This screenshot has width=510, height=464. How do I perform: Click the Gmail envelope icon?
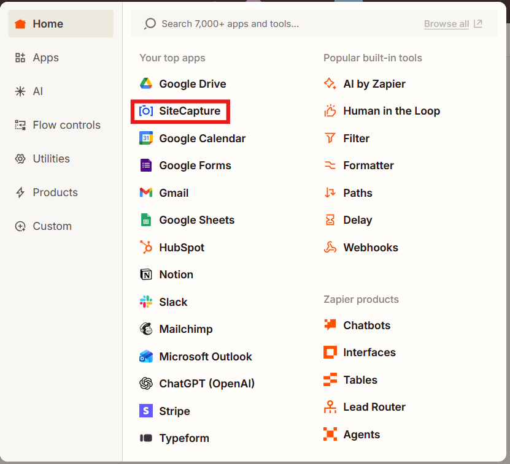click(146, 192)
